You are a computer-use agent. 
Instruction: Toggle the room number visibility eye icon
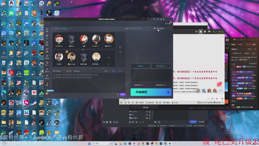pos(138,29)
